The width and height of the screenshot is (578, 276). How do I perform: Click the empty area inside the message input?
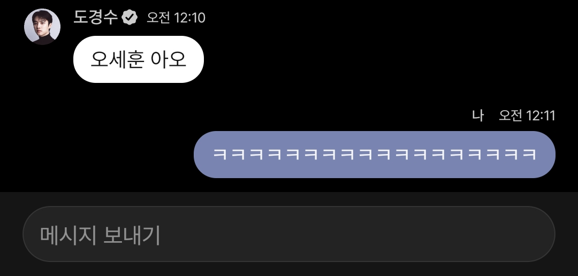pos(358,234)
